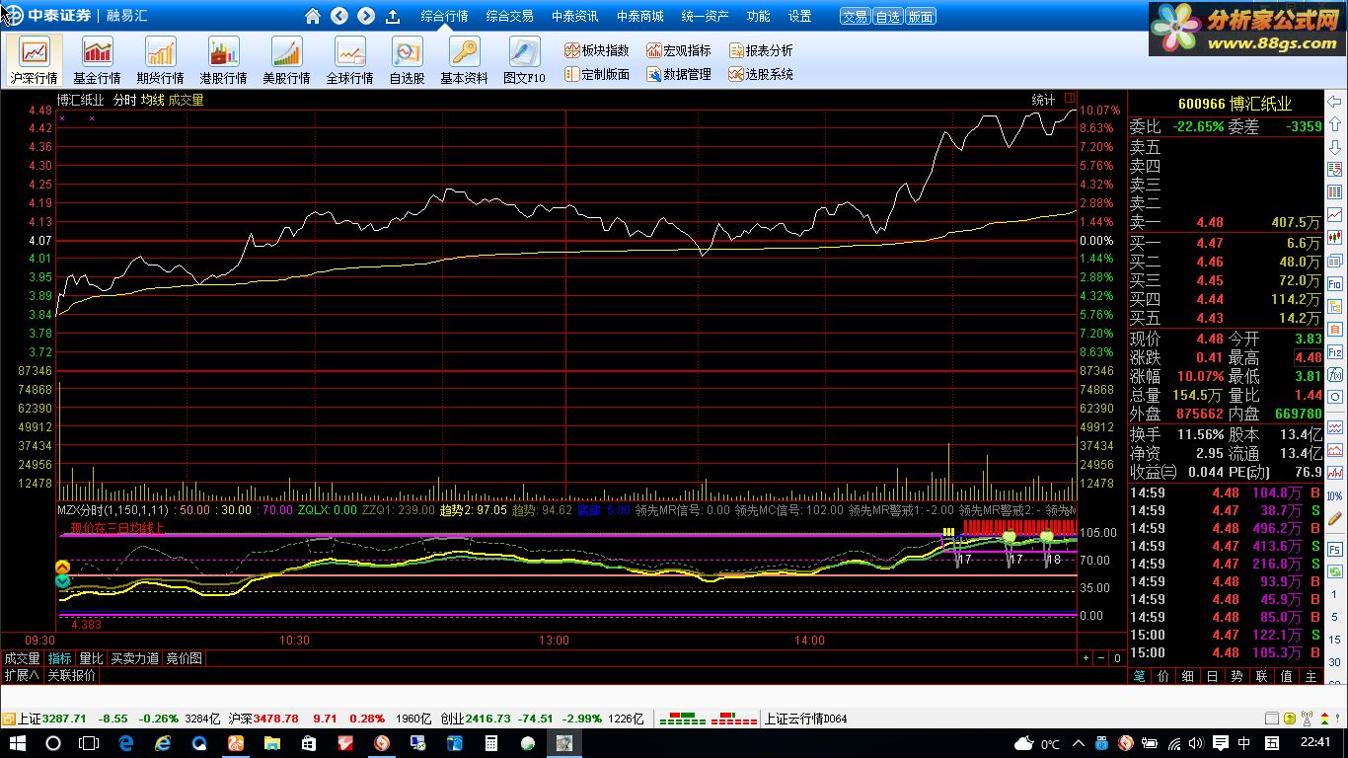Open 综合行情 menu

click(x=444, y=16)
